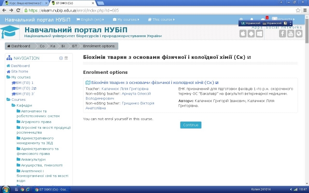Viewport: 309px width, 193px height.
Task: Bookmark this page with star icon
Action: coord(298,10)
